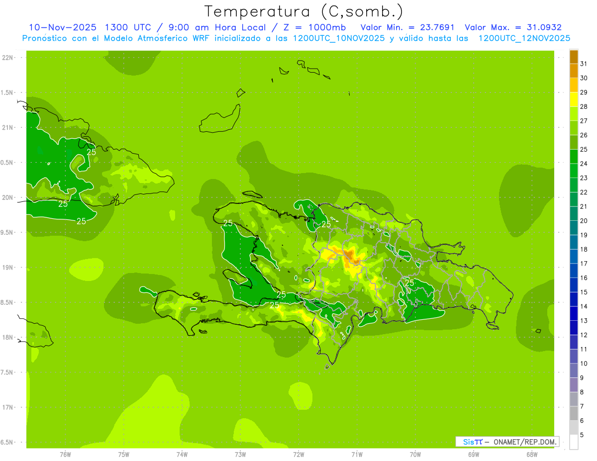Click the '76W' longitude axis label
This screenshot has height=461, width=597.
click(x=65, y=454)
